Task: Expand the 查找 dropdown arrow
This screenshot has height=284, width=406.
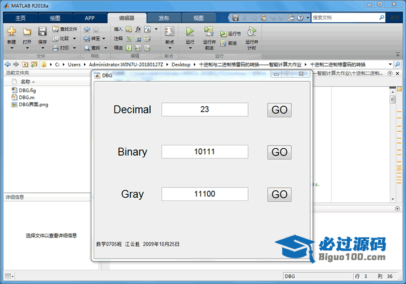Action: (x=106, y=48)
